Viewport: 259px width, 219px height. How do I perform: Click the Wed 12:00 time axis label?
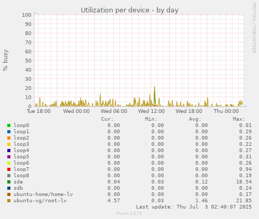tap(151, 111)
